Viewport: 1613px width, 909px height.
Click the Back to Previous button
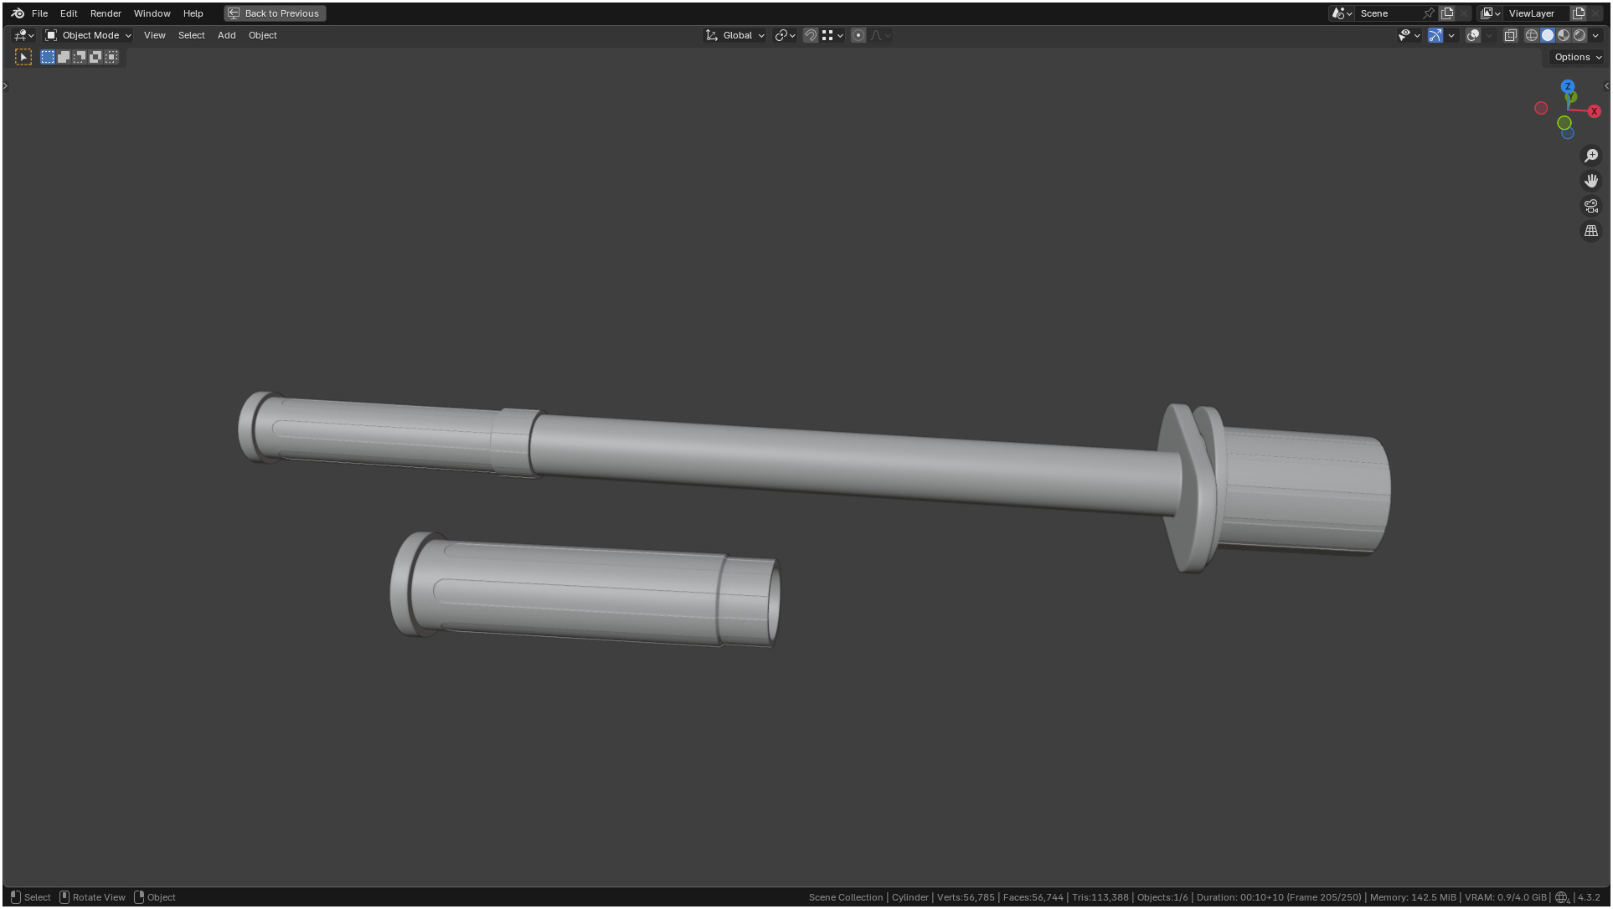pyautogui.click(x=275, y=13)
